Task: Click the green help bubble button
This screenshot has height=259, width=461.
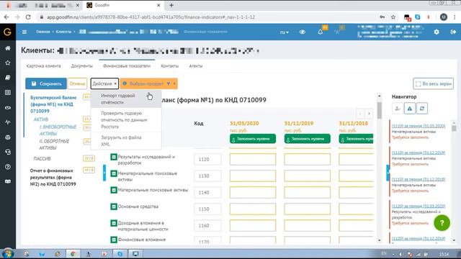Action: click(x=442, y=223)
